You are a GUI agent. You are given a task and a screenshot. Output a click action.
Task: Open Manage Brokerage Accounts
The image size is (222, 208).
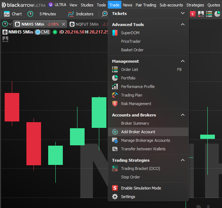145,140
